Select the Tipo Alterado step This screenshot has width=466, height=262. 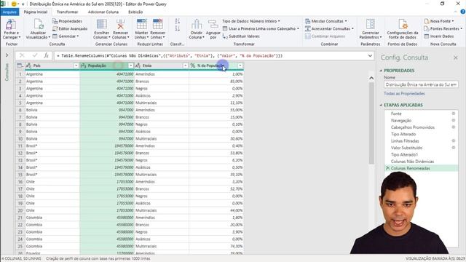403,134
